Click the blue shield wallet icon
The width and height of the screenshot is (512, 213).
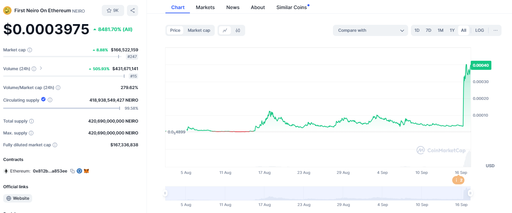pyautogui.click(x=79, y=171)
